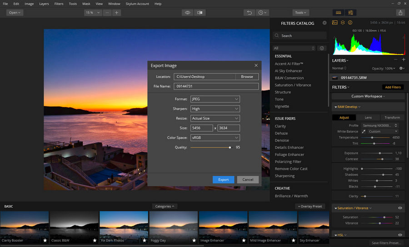Screen dimensions: 409x247
Task: Open the history clock dropdown
Action: (x=262, y=13)
